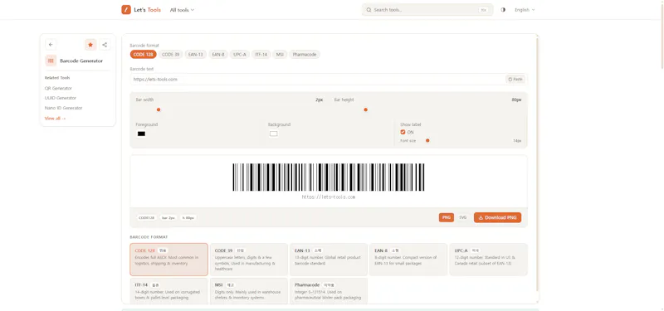
Task: Click the BARCODE FORMAT section heading
Action: click(149, 237)
